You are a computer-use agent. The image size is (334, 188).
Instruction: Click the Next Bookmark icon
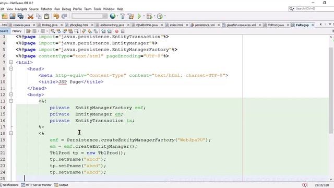click(x=90, y=31)
